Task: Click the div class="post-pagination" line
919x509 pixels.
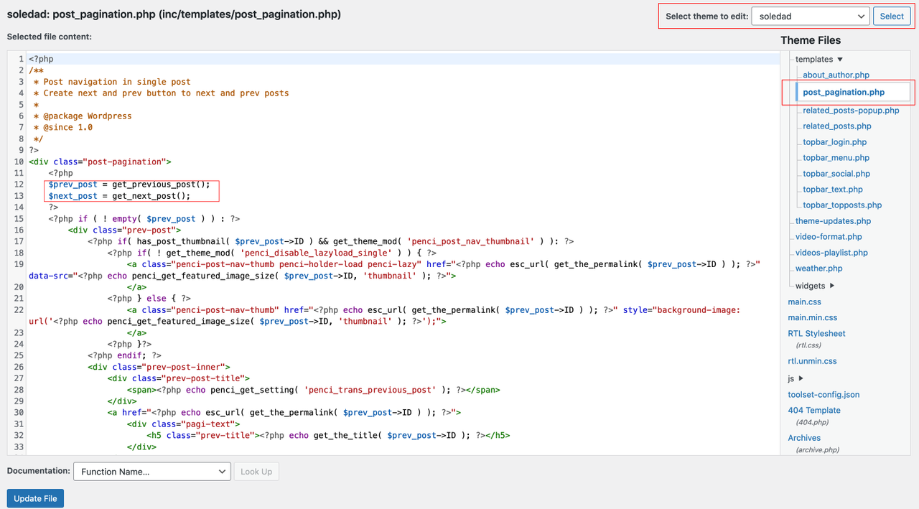Action: point(100,162)
